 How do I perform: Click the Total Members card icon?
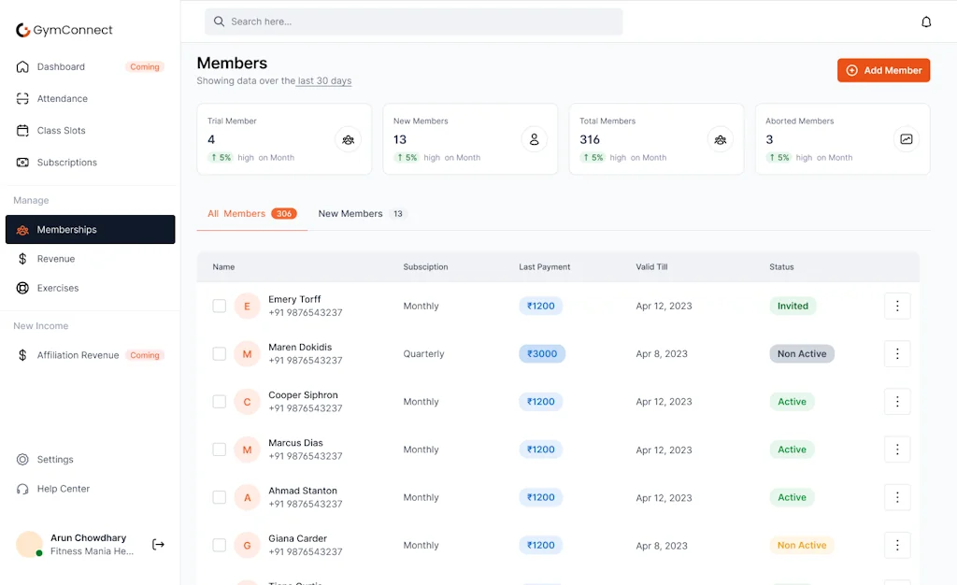[x=720, y=139]
